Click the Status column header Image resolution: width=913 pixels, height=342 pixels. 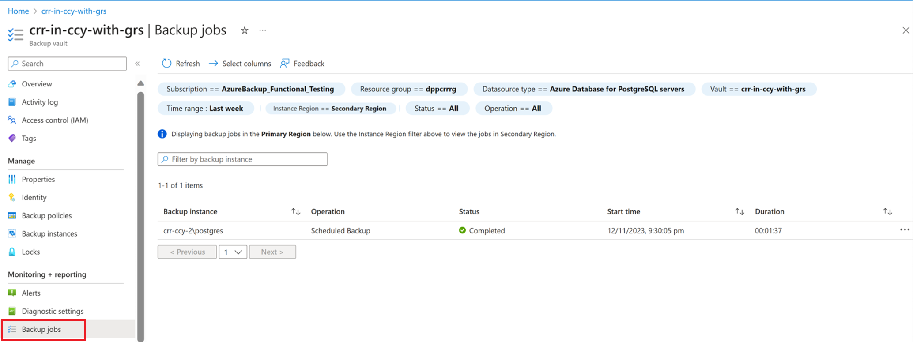tap(469, 212)
